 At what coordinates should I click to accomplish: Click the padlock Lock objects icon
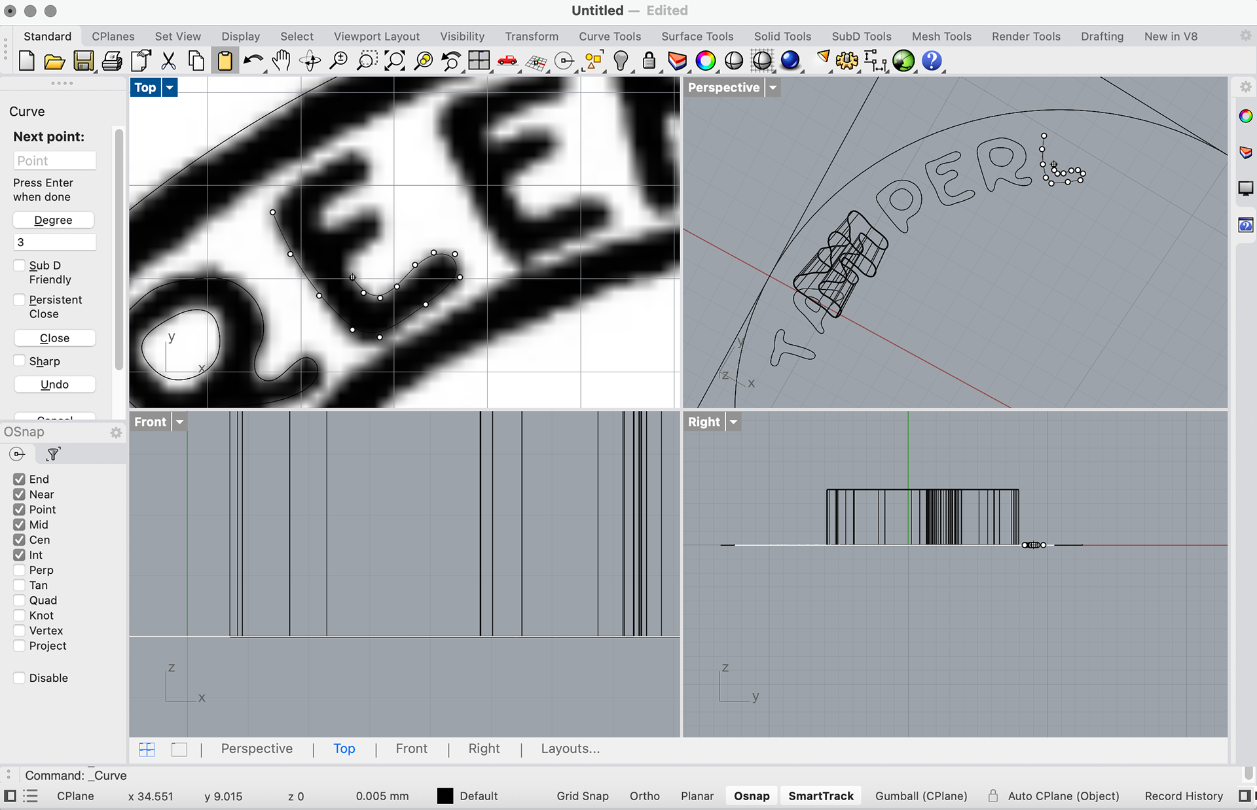(x=649, y=61)
